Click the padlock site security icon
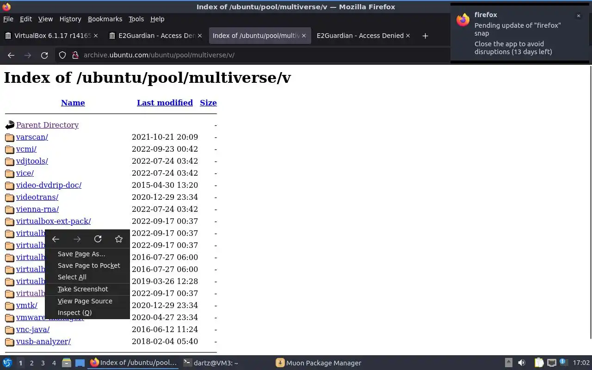The width and height of the screenshot is (592, 370). pos(75,55)
